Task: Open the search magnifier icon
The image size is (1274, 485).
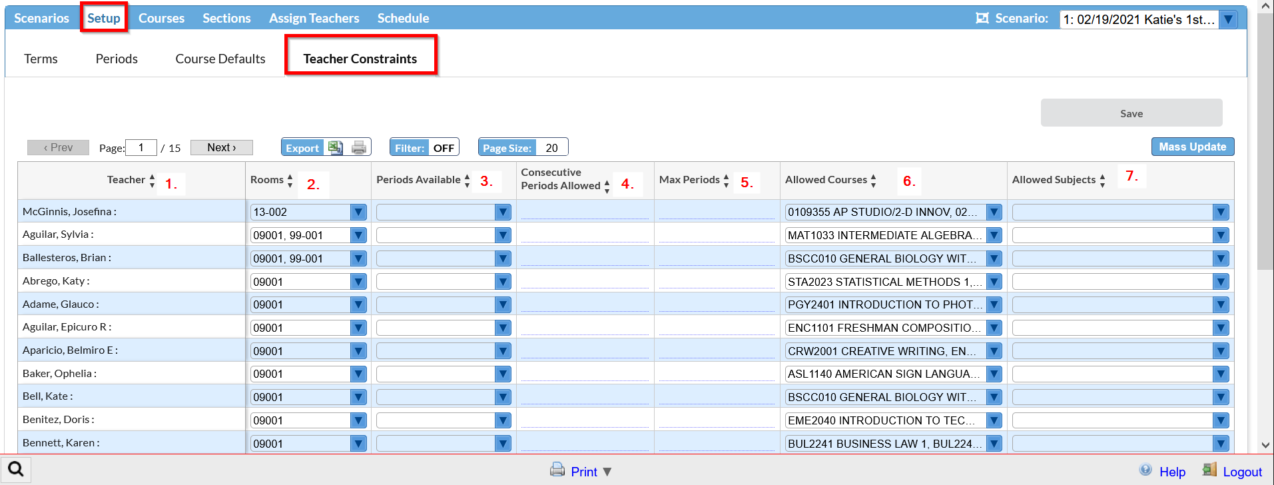Action: 16,470
